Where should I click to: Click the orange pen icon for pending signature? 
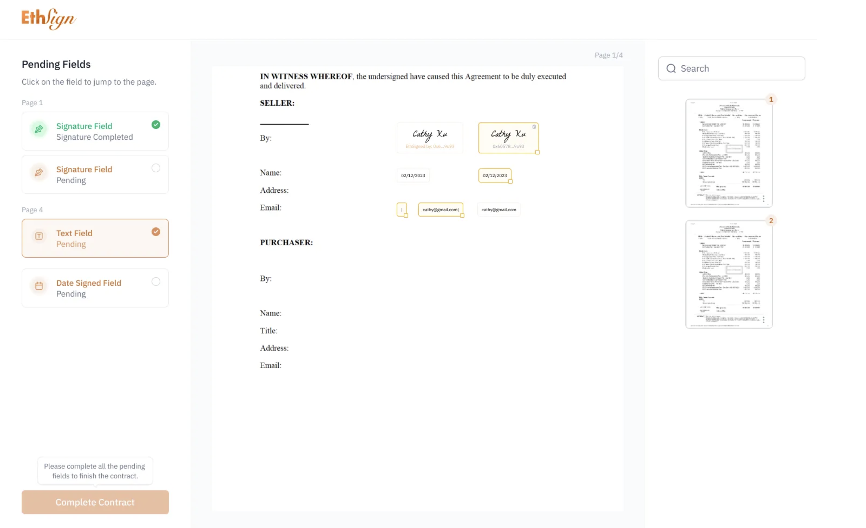[x=39, y=173]
